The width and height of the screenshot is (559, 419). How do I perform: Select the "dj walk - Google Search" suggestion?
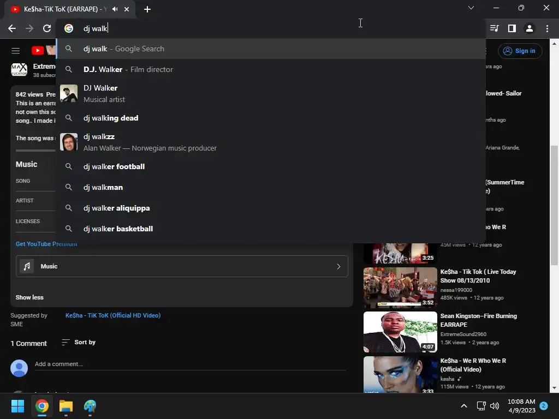click(x=271, y=49)
